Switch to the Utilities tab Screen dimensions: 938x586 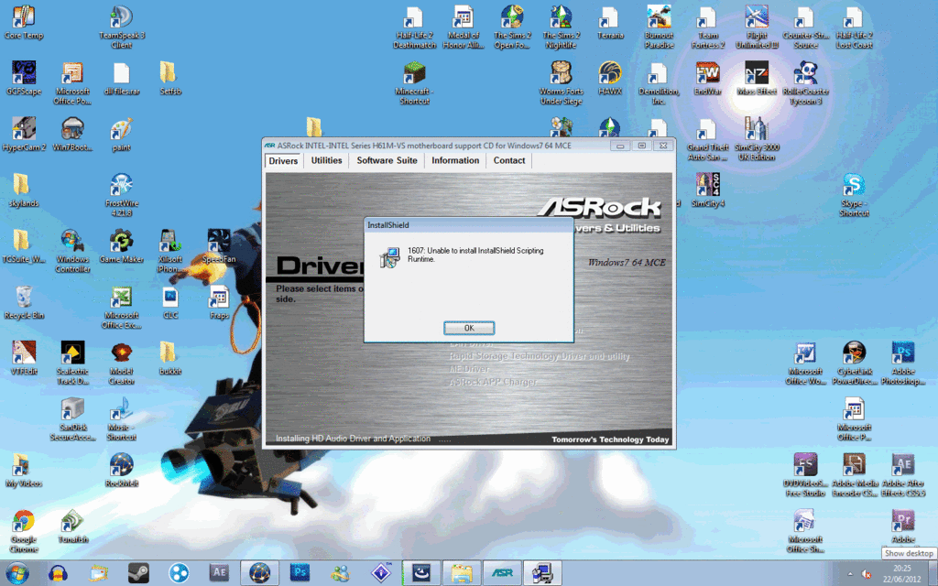click(327, 160)
